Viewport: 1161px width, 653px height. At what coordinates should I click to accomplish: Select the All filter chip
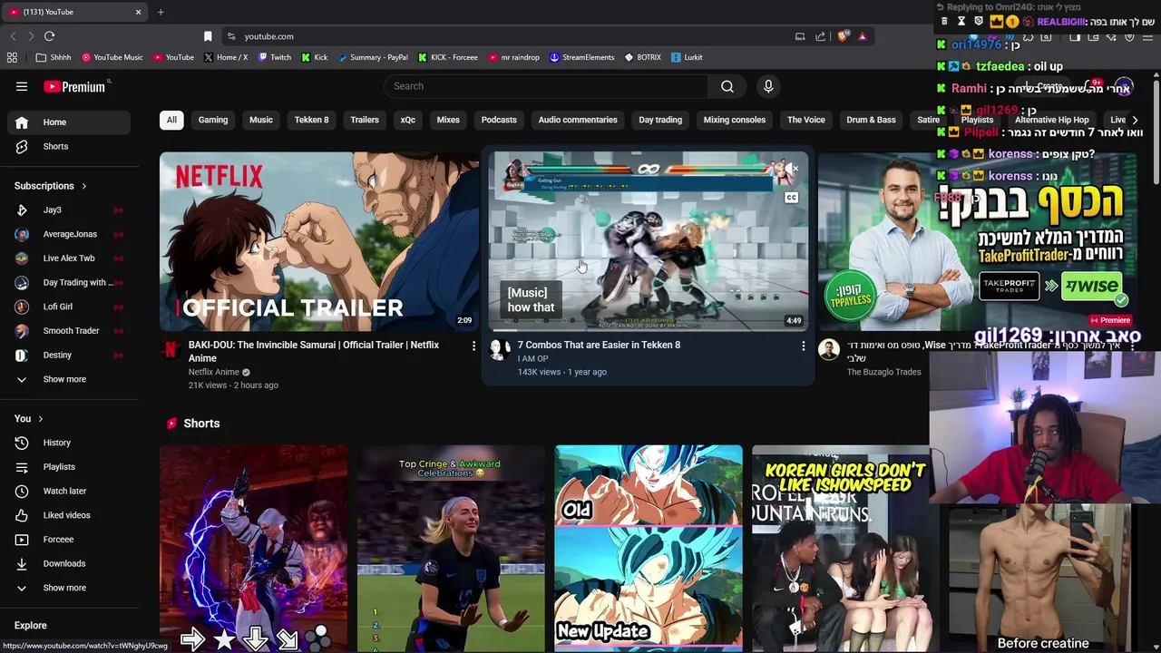[x=171, y=120]
